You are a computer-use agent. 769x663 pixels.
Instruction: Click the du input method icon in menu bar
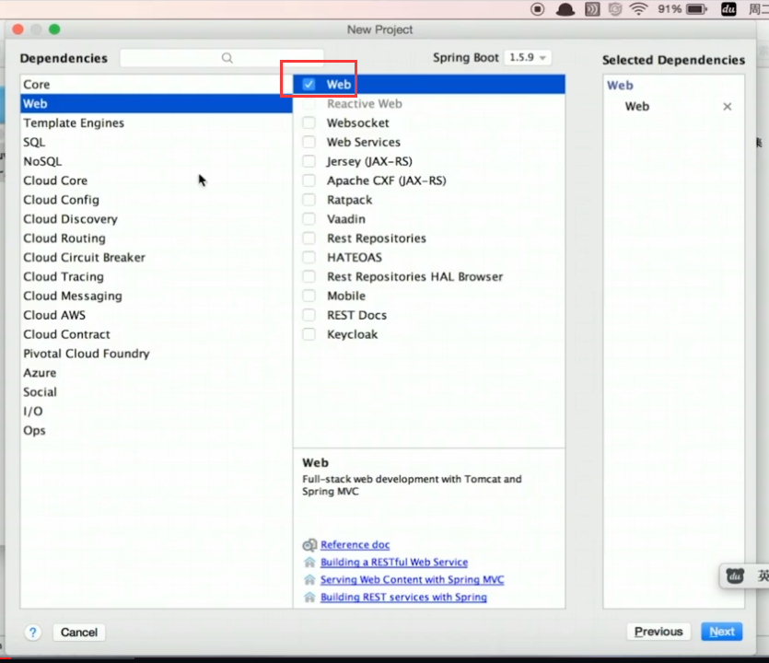point(728,9)
